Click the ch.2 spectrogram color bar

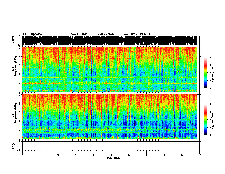(x=206, y=120)
